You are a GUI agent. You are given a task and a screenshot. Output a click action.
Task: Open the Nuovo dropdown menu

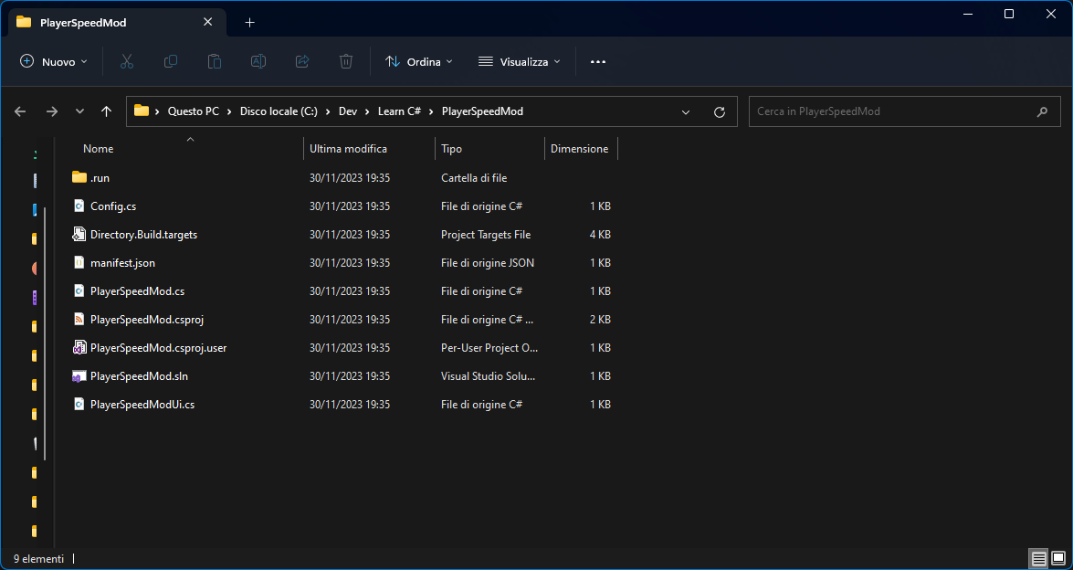tap(55, 61)
